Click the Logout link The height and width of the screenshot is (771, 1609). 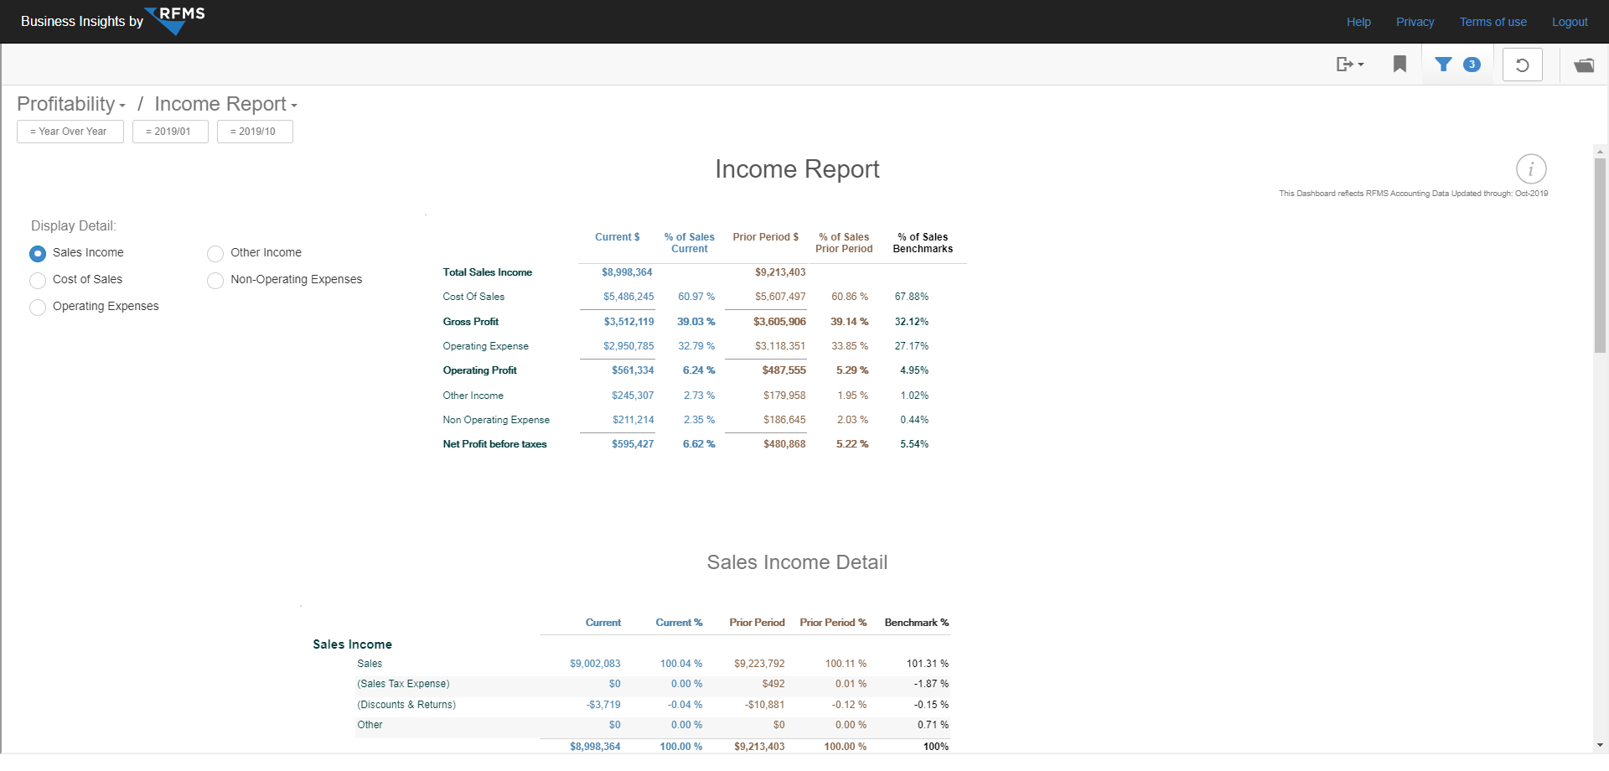pyautogui.click(x=1569, y=22)
